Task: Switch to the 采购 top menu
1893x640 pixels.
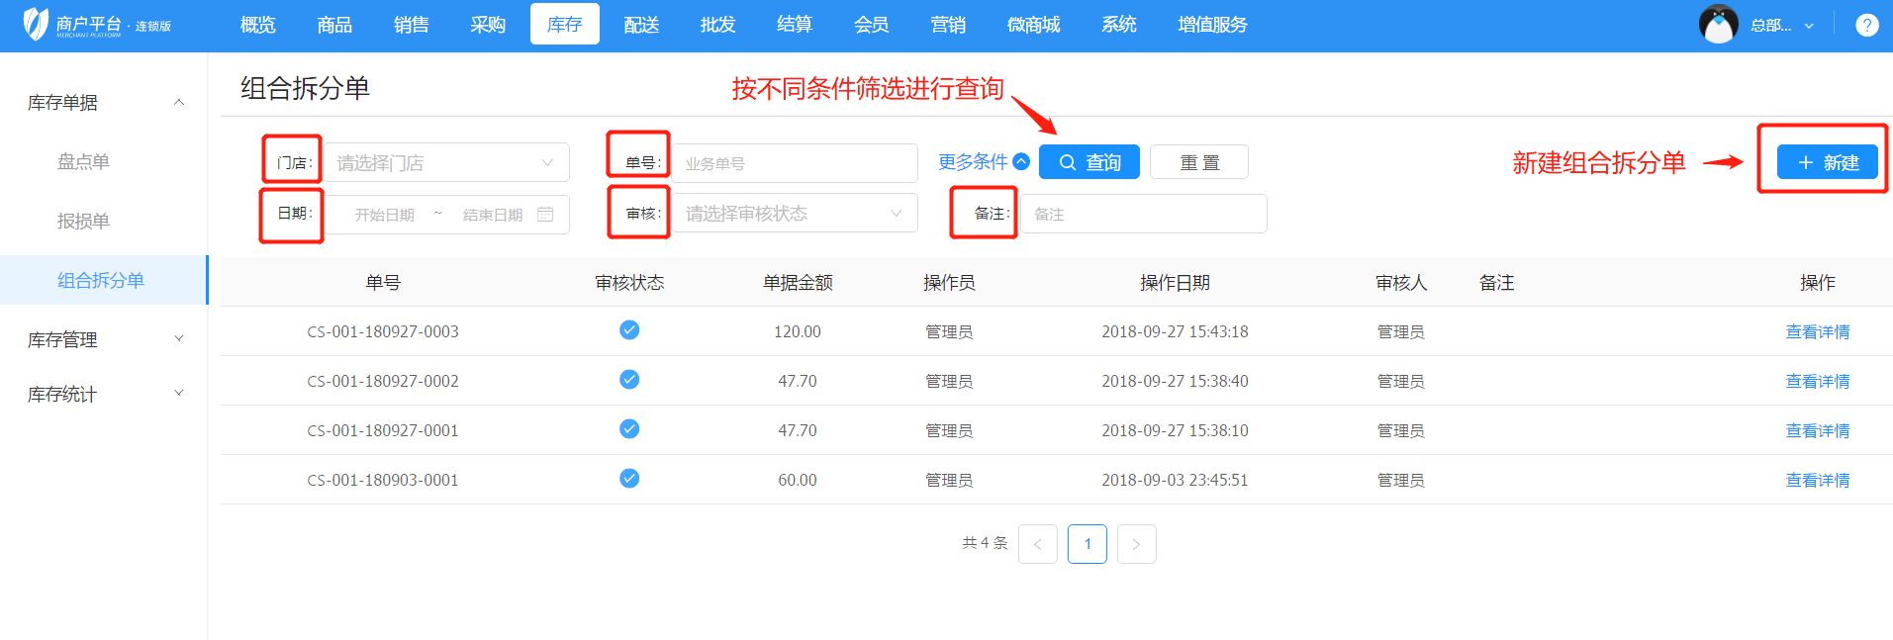Action: tap(488, 25)
